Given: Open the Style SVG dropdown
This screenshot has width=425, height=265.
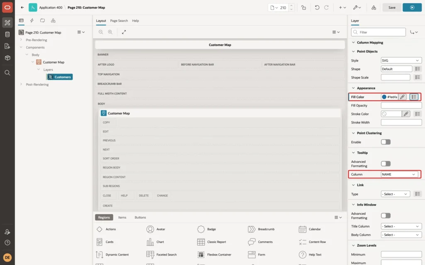Looking at the screenshot, I should 401,60.
